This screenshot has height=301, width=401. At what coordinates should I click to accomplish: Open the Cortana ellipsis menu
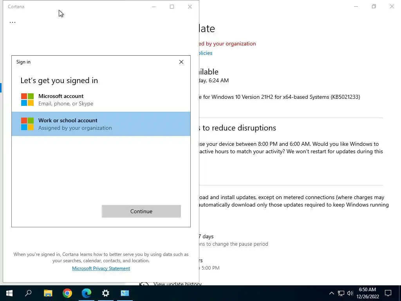pyautogui.click(x=13, y=22)
